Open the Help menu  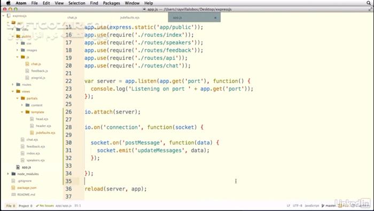click(149, 3)
